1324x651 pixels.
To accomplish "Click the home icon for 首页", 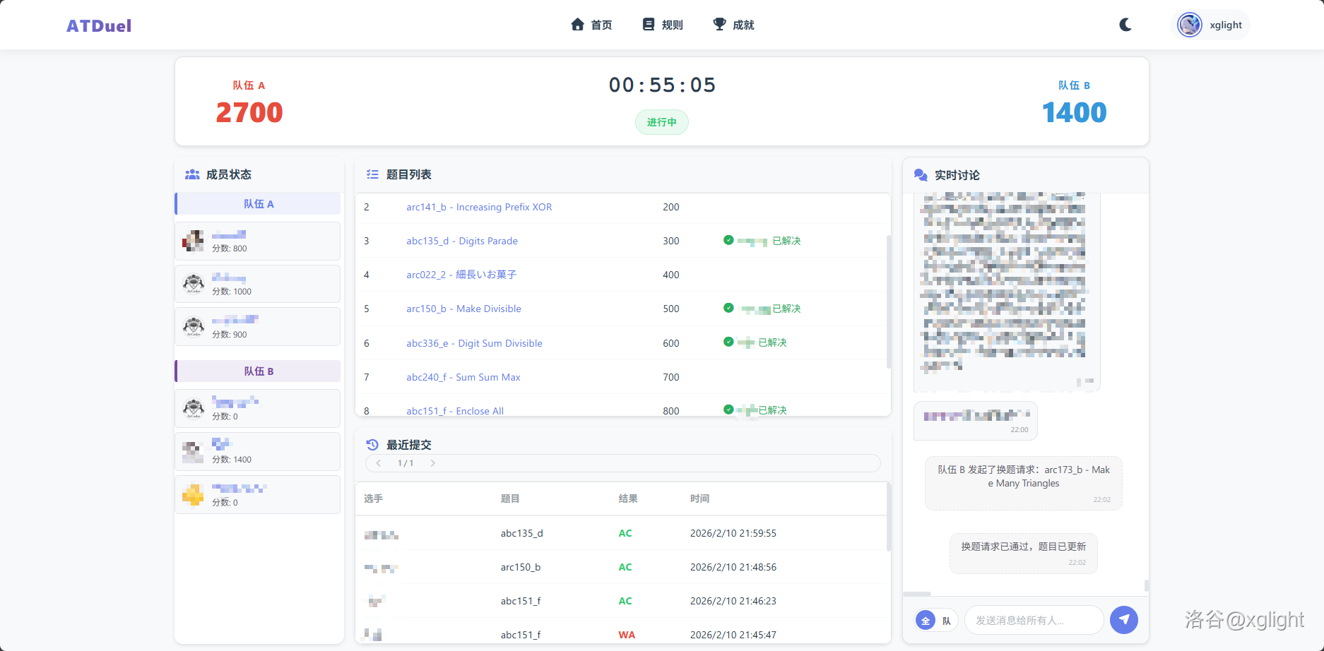I will [x=577, y=25].
